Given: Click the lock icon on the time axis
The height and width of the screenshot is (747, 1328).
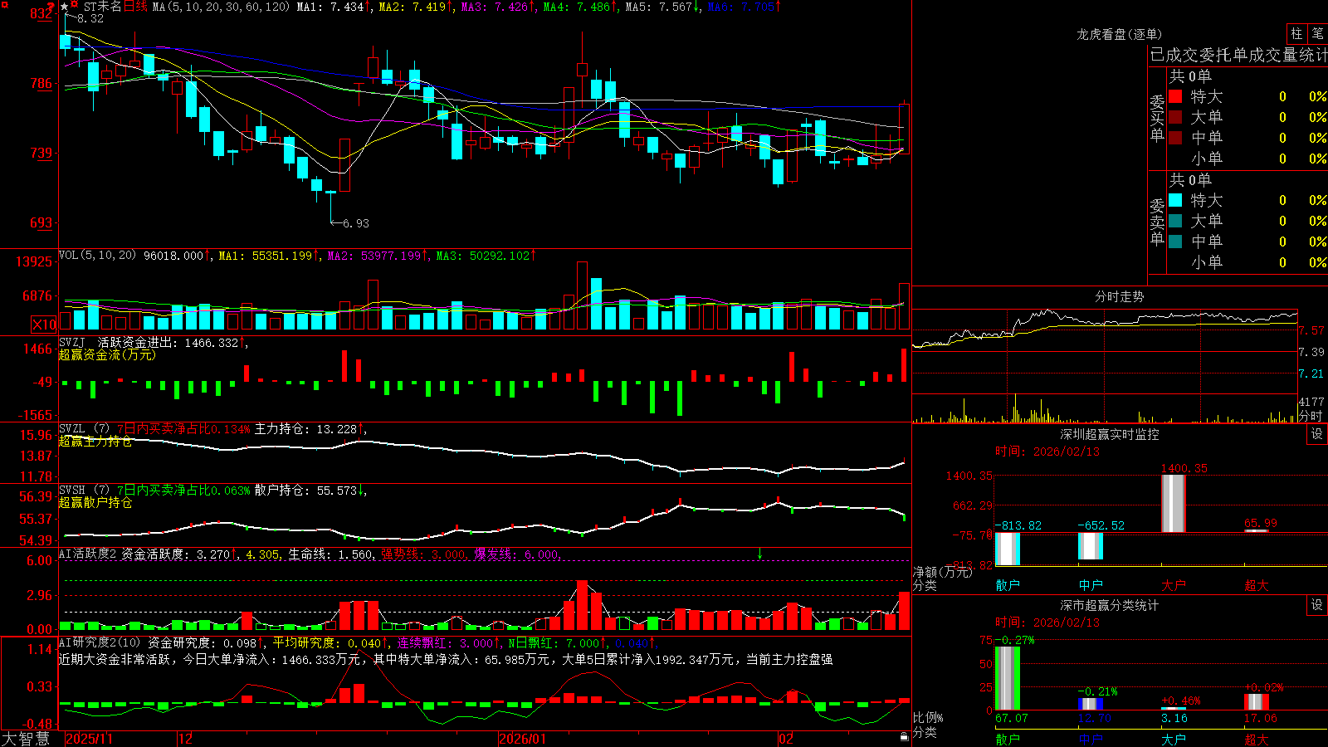Looking at the screenshot, I should [905, 736].
